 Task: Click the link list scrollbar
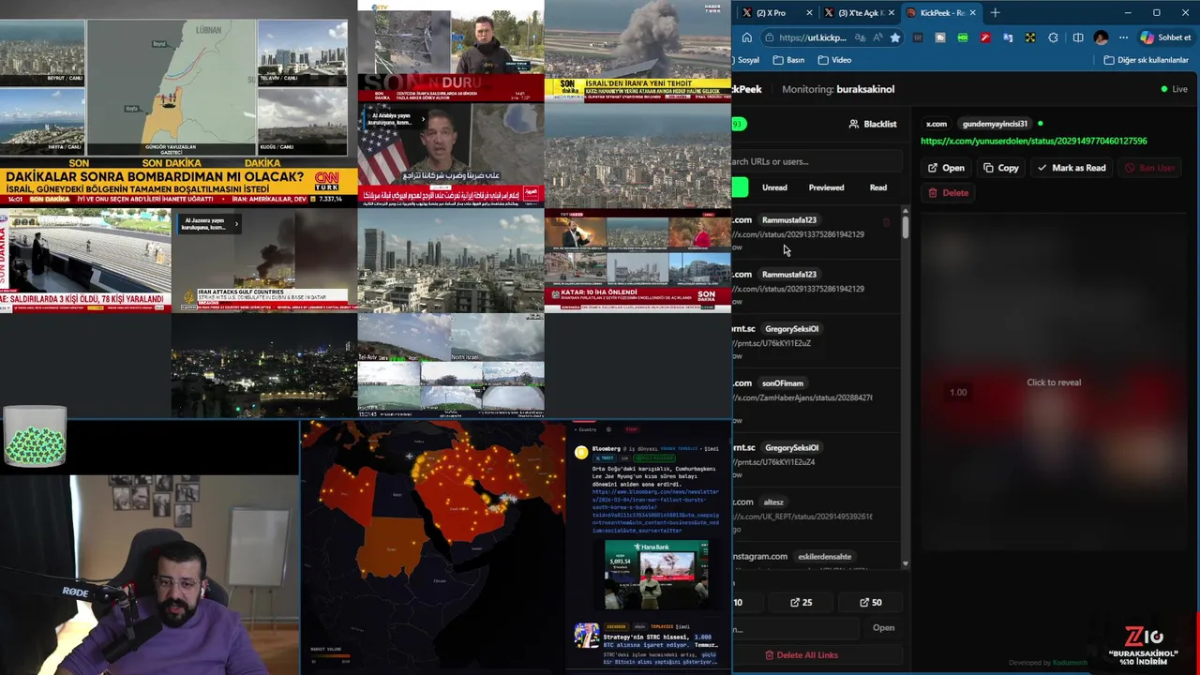coord(905,227)
